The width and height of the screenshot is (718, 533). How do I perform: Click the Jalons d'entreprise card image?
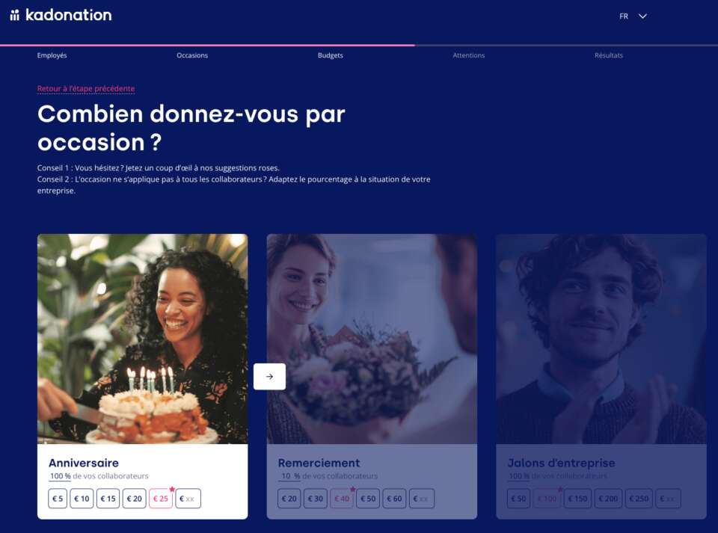click(x=601, y=339)
